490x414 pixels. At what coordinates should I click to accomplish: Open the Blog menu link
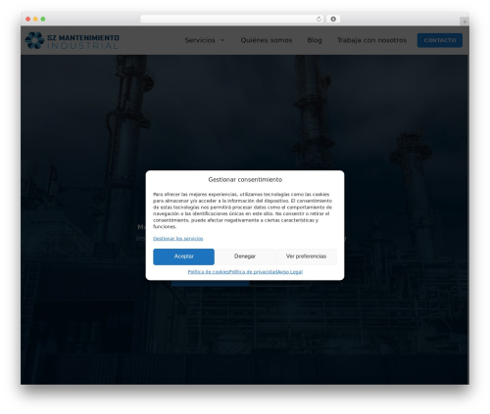click(315, 40)
